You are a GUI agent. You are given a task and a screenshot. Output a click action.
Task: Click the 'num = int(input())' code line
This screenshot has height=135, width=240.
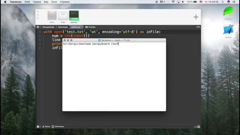pyautogui.click(x=70, y=36)
